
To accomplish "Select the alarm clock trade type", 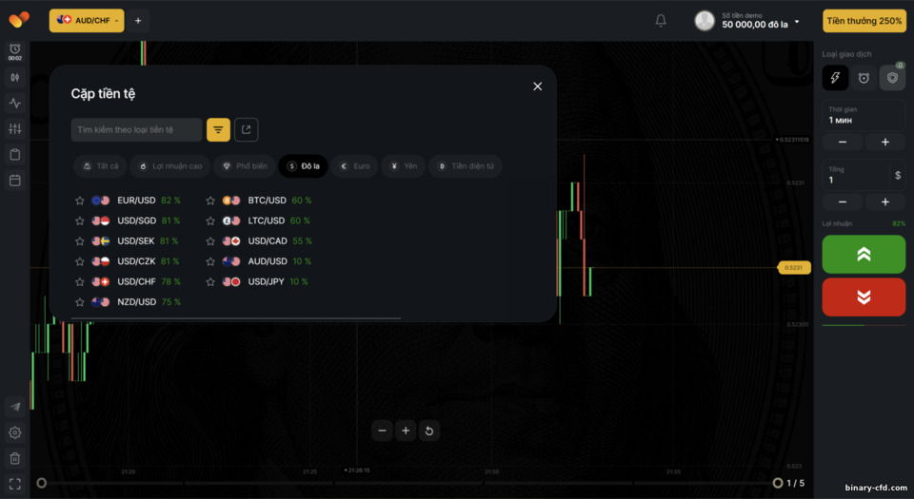I will tap(864, 78).
